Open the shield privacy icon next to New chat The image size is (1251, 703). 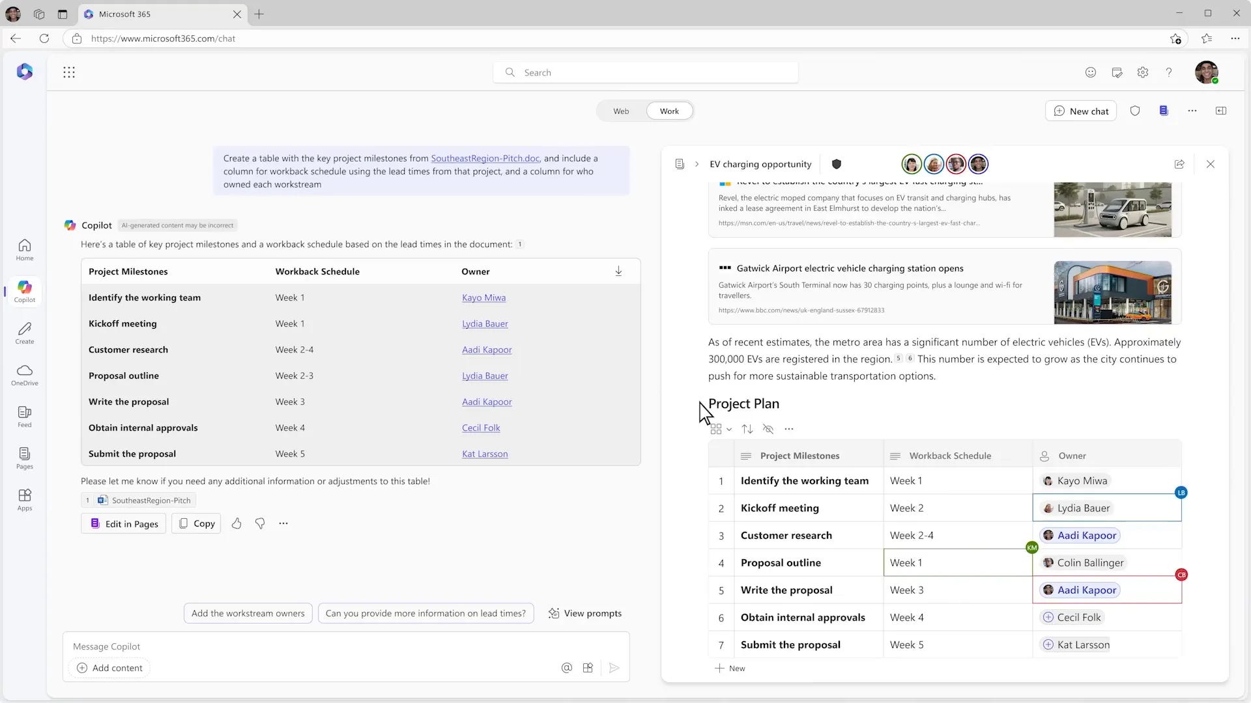1135,111
